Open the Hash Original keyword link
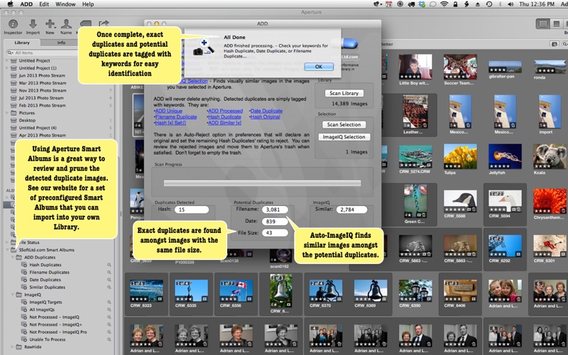Viewport: 568px width, 355px height. pos(265,116)
